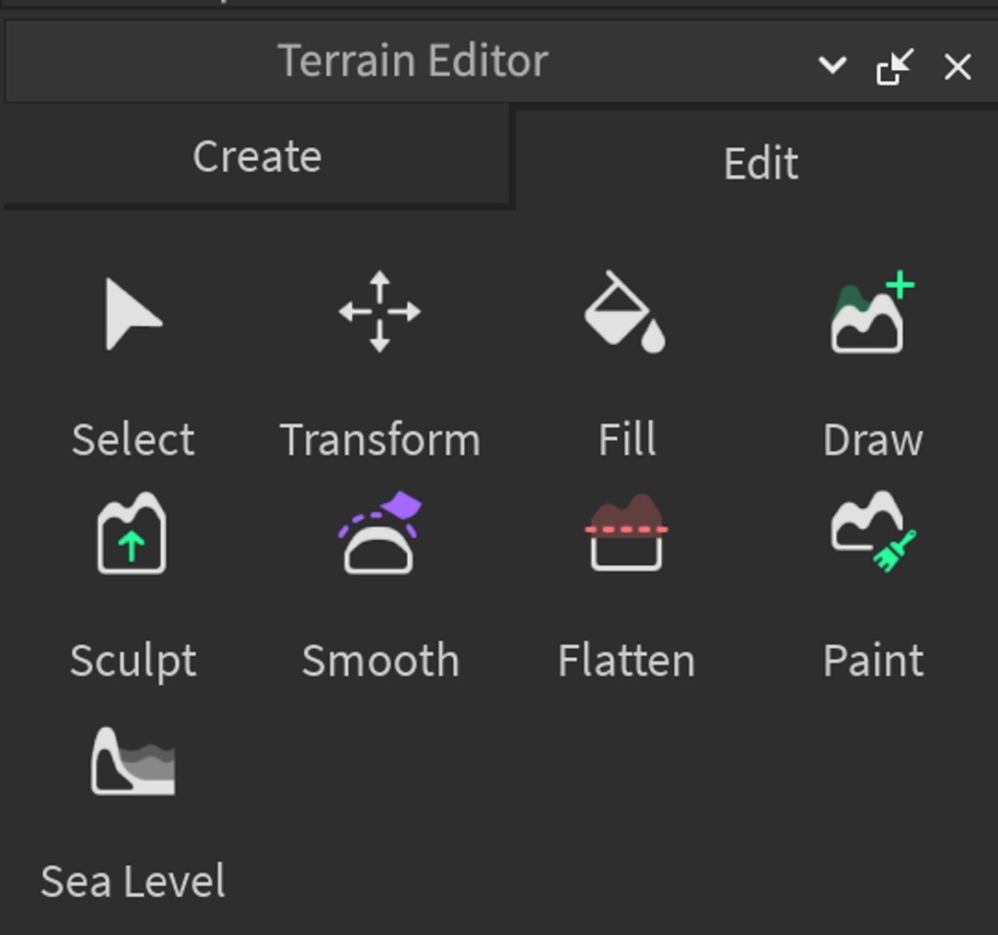Switch to the Create tab

tap(257, 156)
